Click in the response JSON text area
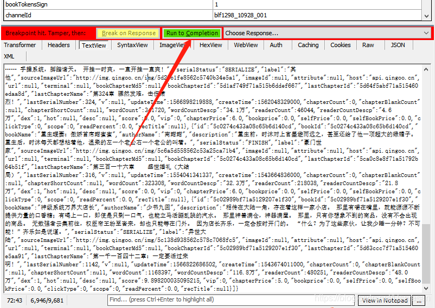The height and width of the screenshot is (308, 435). [x=213, y=179]
